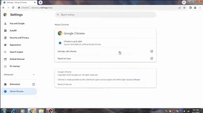
Task: Click the browser window icon beside Default browser
Action: pyautogui.click(x=5, y=59)
